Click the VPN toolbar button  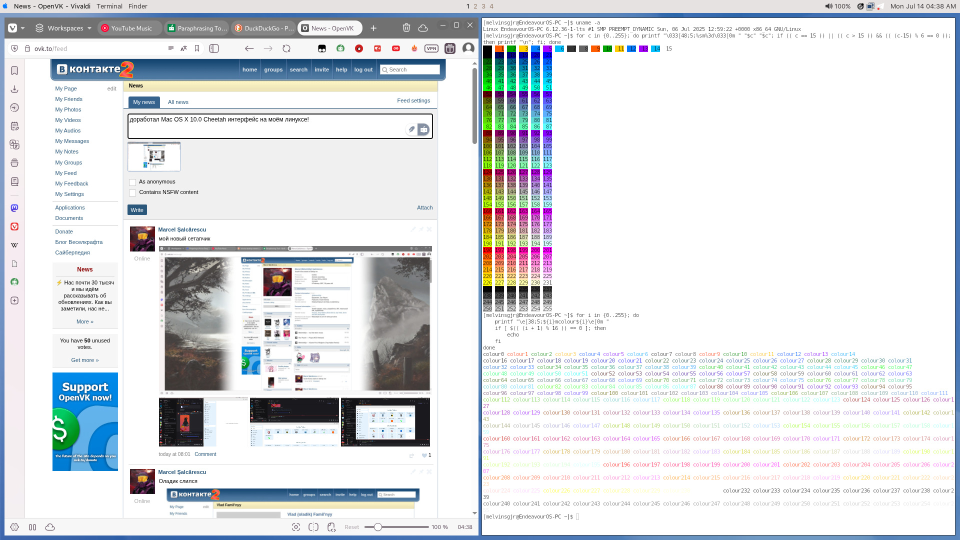coord(431,48)
